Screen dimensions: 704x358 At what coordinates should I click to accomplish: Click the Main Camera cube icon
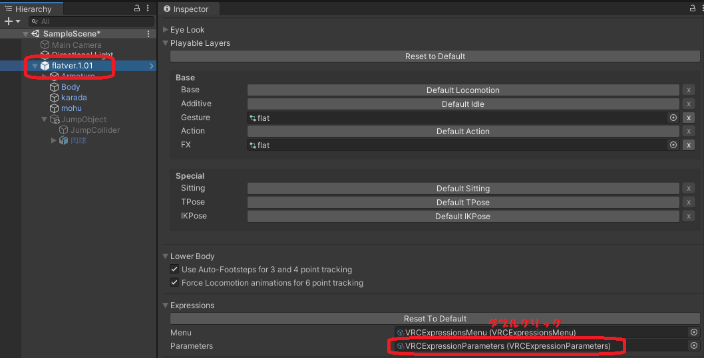[45, 45]
